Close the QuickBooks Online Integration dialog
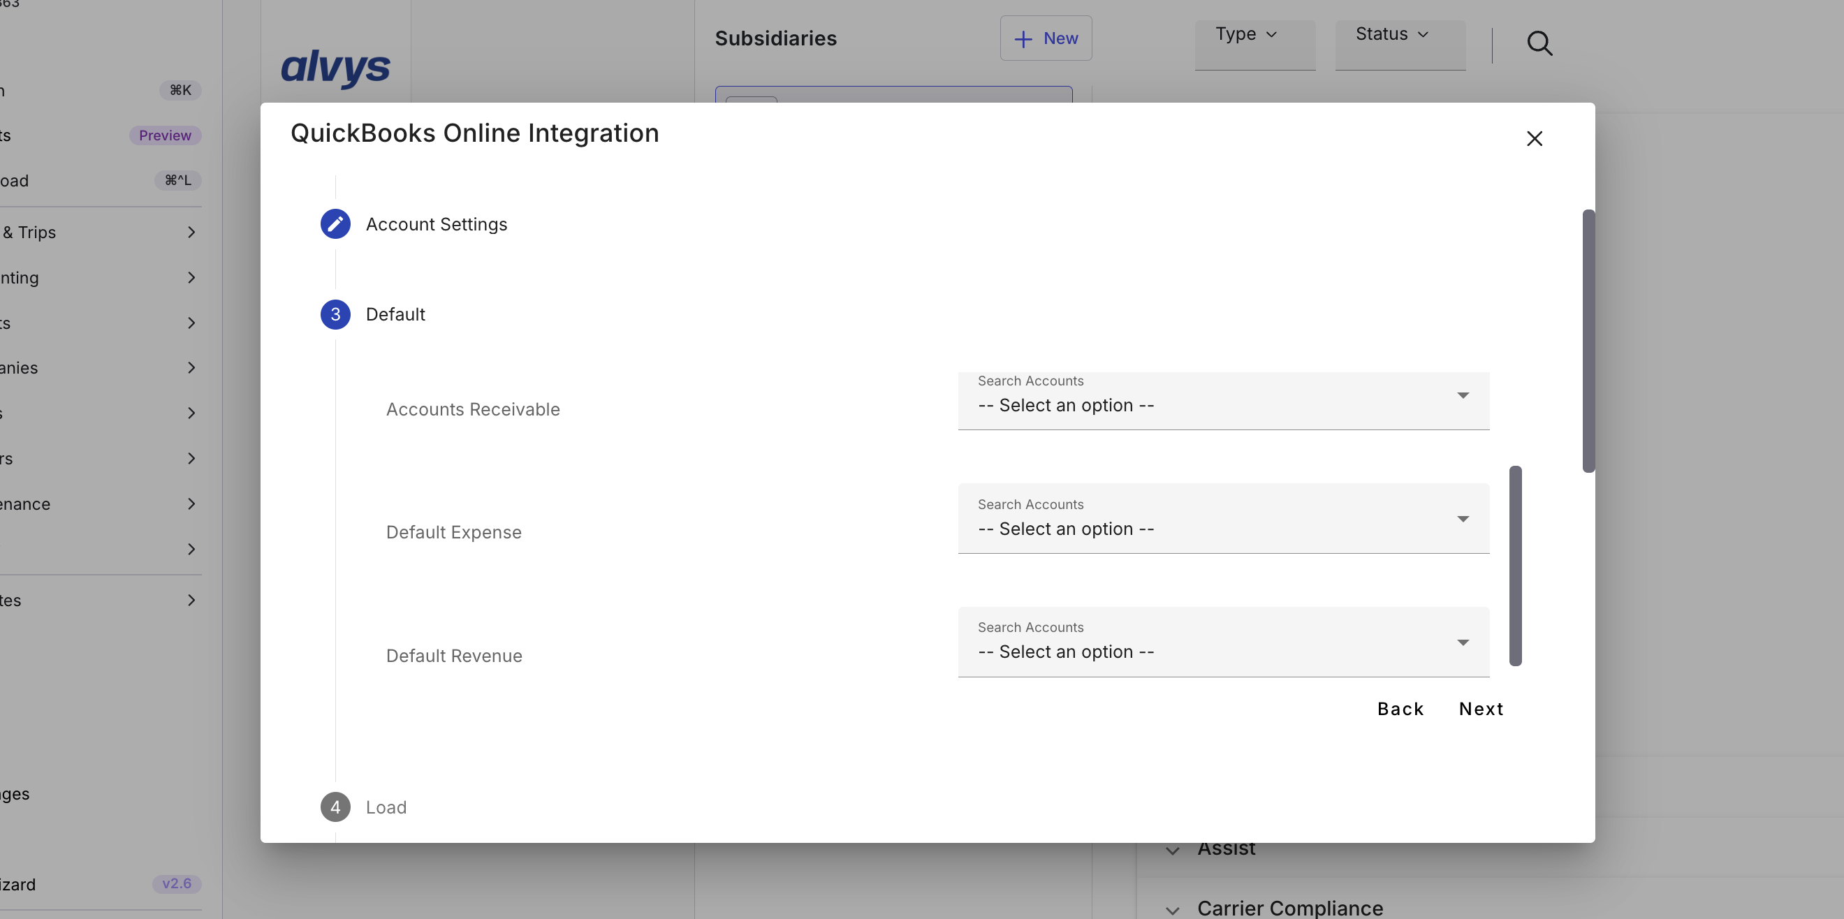 tap(1534, 138)
